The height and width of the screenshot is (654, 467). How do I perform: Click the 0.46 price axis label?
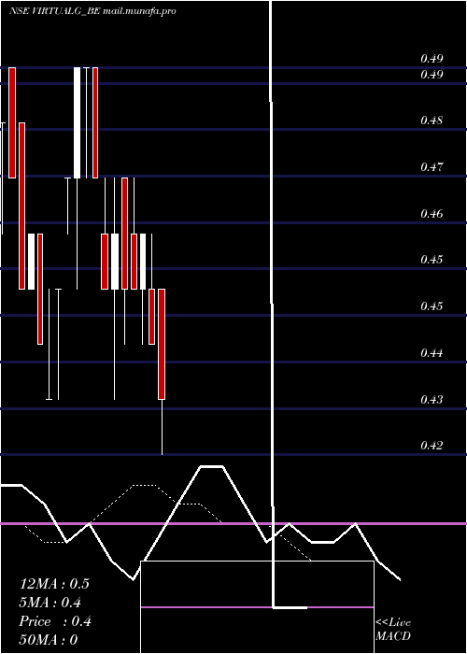(432, 214)
